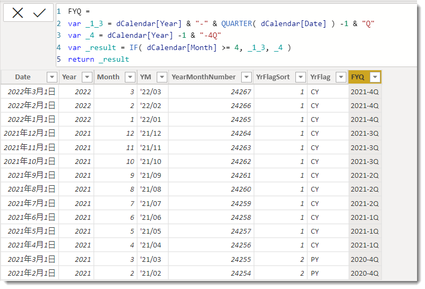This screenshot has width=425, height=289.
Task: Open the YrFlagSort column filter dropdown
Action: click(300, 77)
